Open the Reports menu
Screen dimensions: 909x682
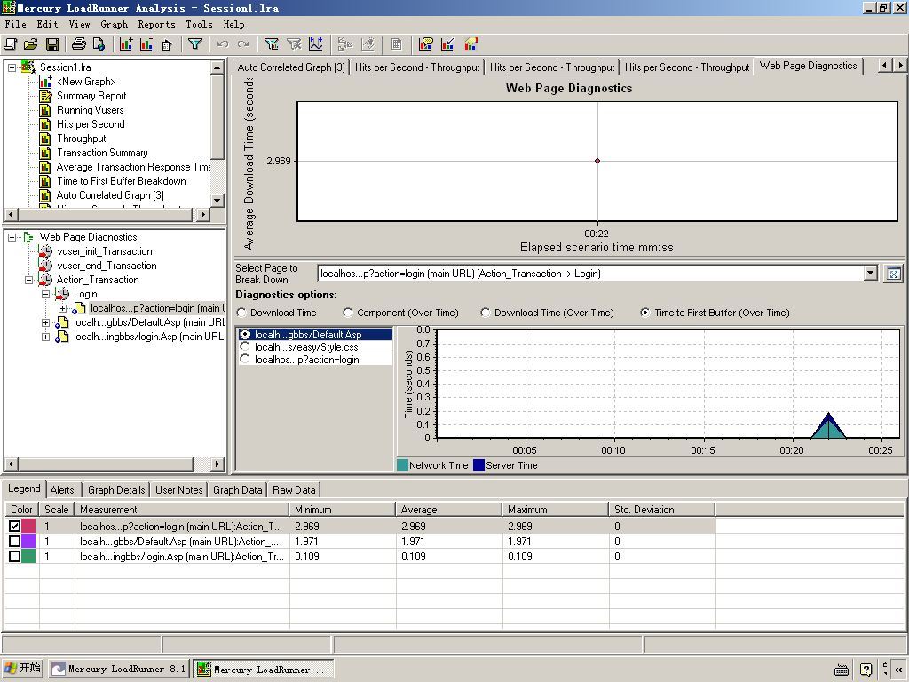click(x=156, y=24)
